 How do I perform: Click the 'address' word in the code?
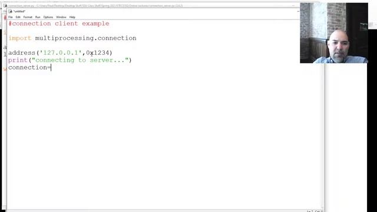22,52
